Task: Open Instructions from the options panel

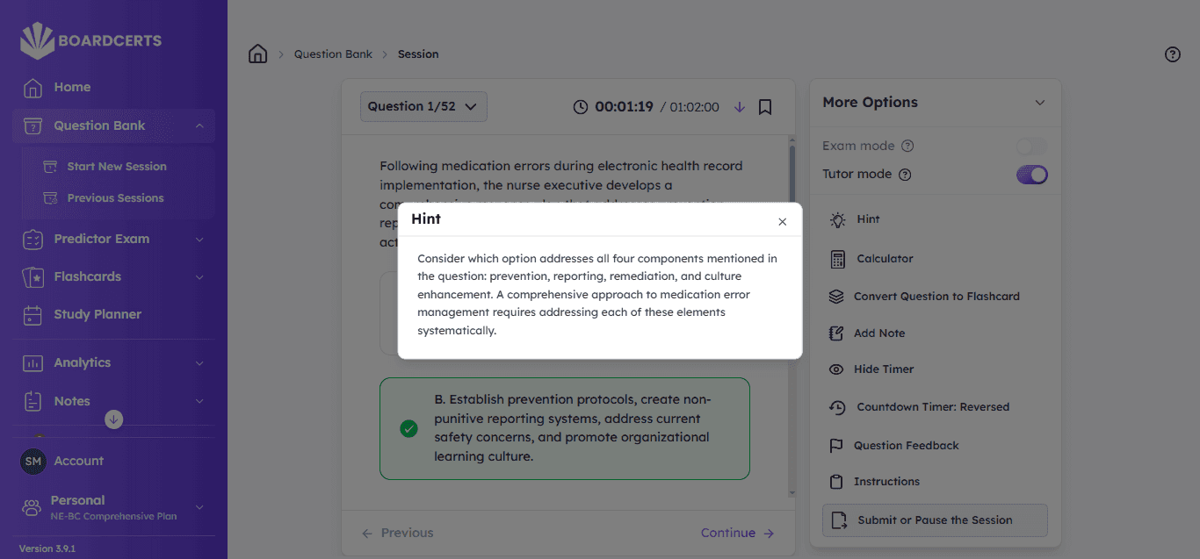Action: point(886,482)
